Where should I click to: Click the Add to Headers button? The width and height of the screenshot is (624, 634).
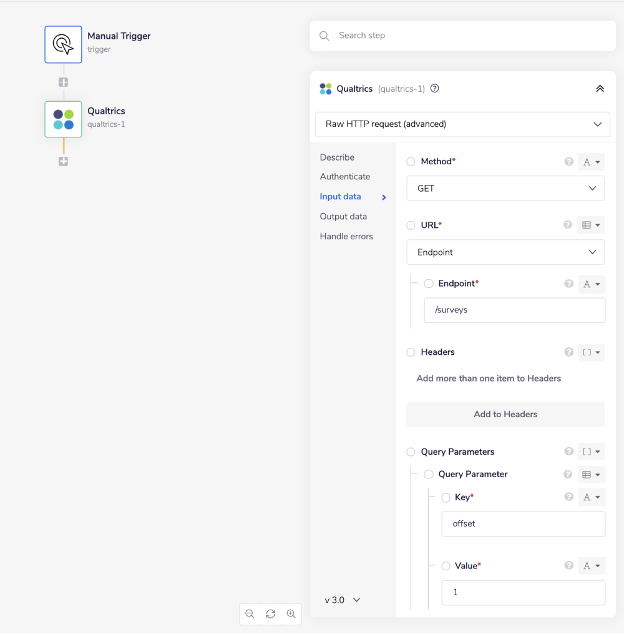(505, 414)
